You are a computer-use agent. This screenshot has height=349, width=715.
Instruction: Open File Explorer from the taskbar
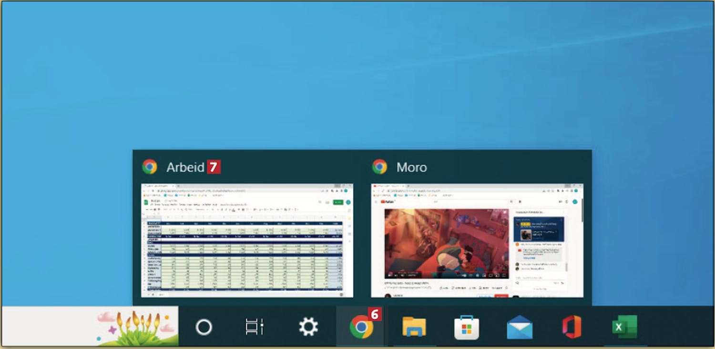(x=414, y=327)
